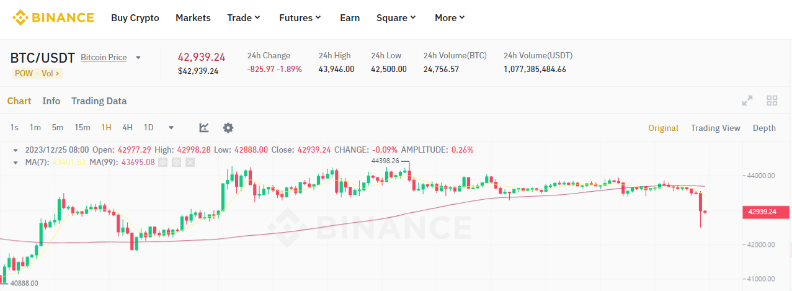Image resolution: width=792 pixels, height=291 pixels.
Task: Go to Markets page
Action: pos(193,18)
